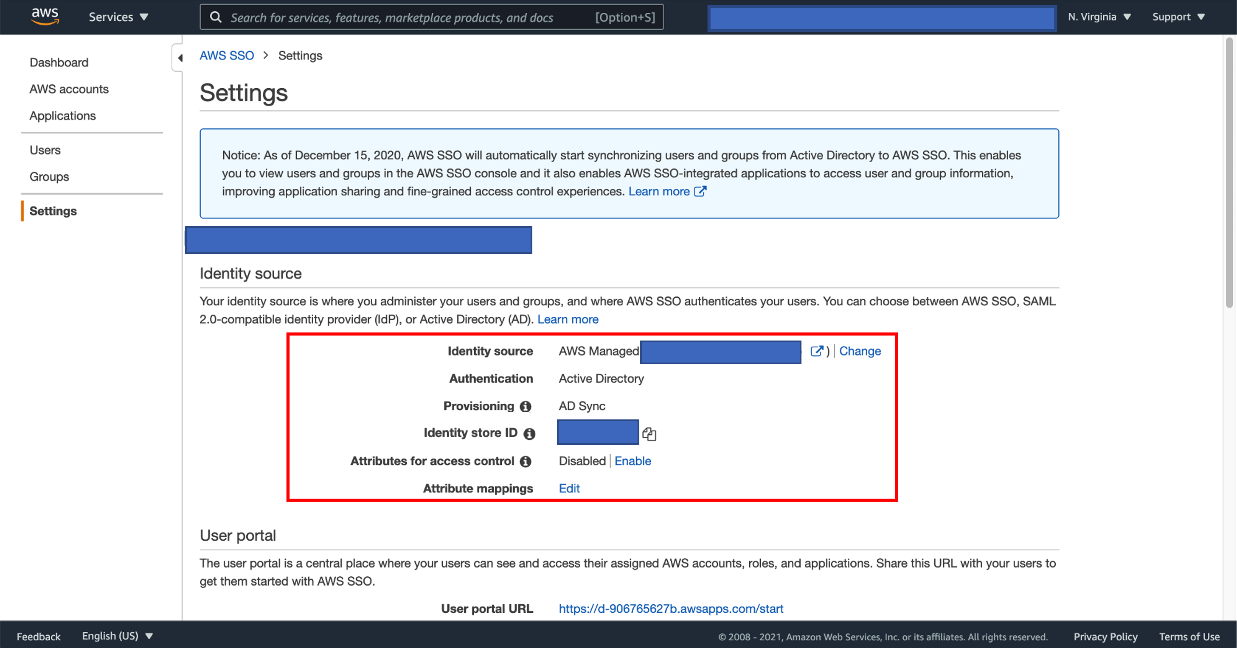The image size is (1237, 648).
Task: Change the identity source
Action: click(860, 351)
